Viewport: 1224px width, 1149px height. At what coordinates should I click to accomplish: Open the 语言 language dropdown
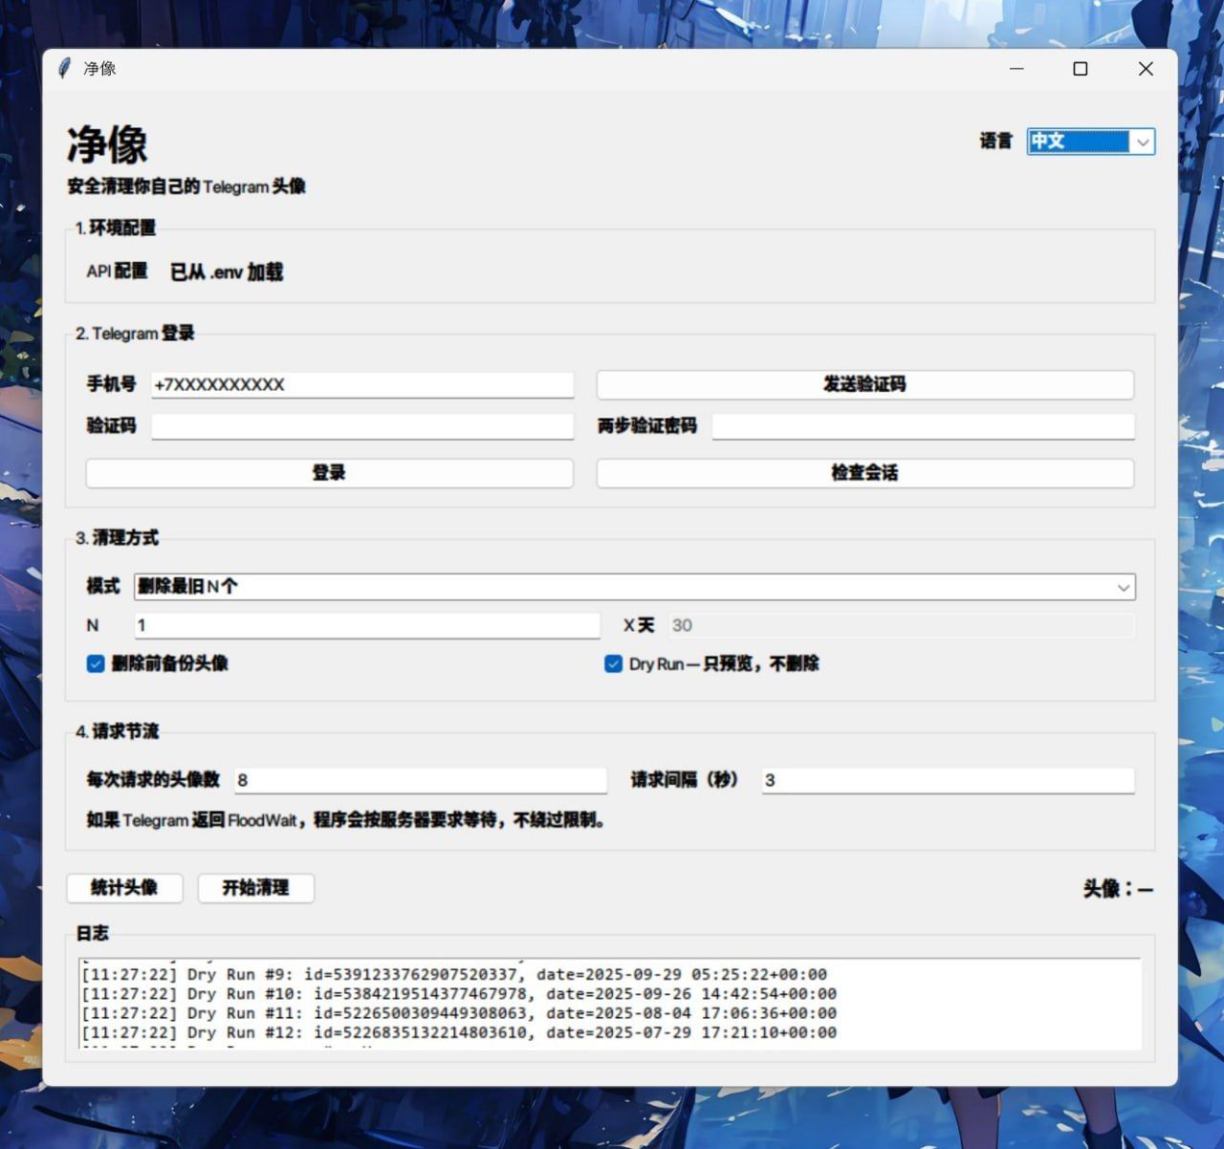tap(1091, 141)
